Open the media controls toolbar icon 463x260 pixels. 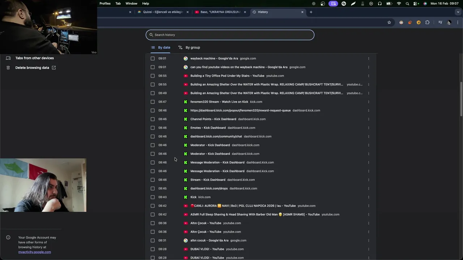pyautogui.click(x=440, y=22)
